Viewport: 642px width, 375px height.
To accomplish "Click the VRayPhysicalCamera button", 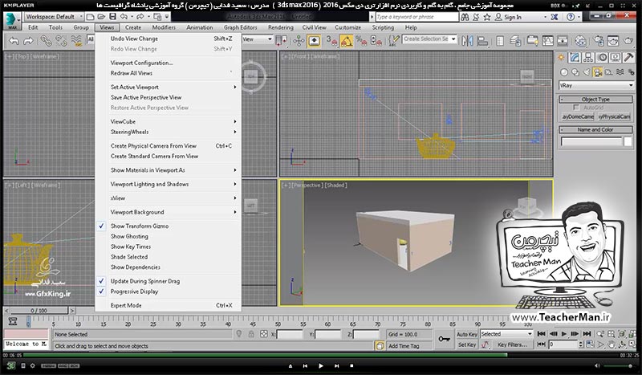I will pos(614,116).
